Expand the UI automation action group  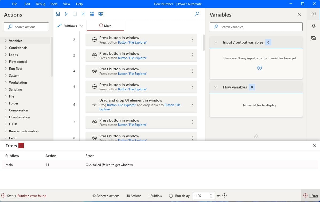pyautogui.click(x=6, y=117)
